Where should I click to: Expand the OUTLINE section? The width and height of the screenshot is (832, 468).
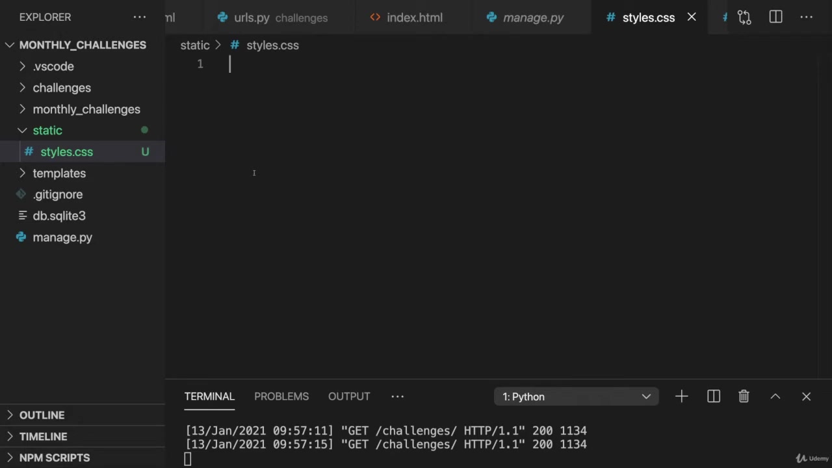coord(42,415)
